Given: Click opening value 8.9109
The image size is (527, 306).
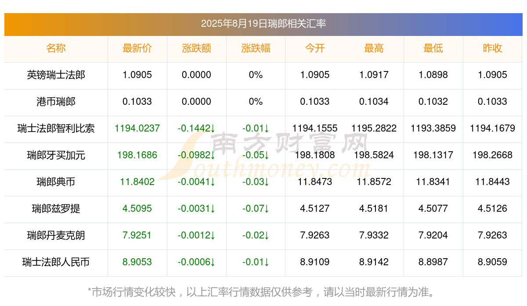Looking at the screenshot, I should (x=315, y=262).
